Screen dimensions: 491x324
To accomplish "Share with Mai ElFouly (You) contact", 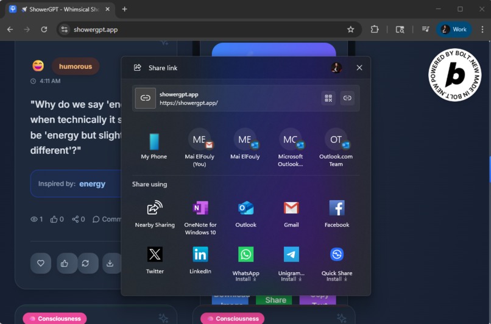I will pyautogui.click(x=199, y=148).
